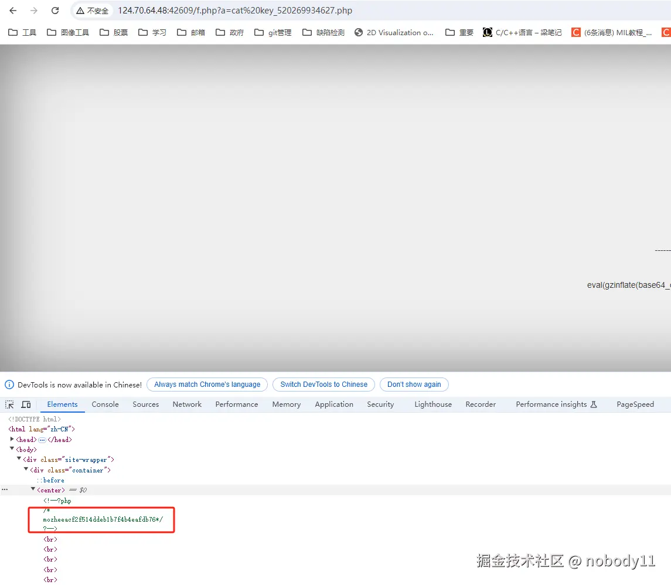Viewport: 671px width, 585px height.
Task: Collapse the site-wrapper div node
Action: pyautogui.click(x=19, y=459)
